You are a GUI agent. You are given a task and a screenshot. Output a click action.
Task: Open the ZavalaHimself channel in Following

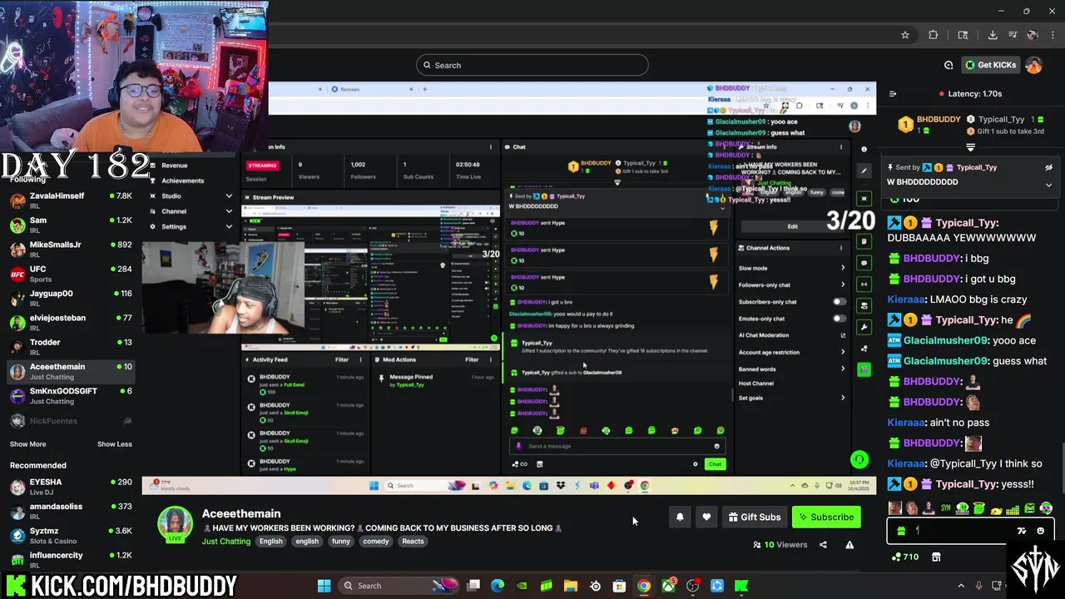coord(71,201)
